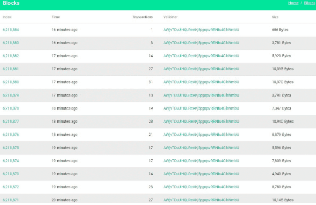The height and width of the screenshot is (205, 316).
Task: View block 6,211,872 details
Action: click(x=10, y=187)
